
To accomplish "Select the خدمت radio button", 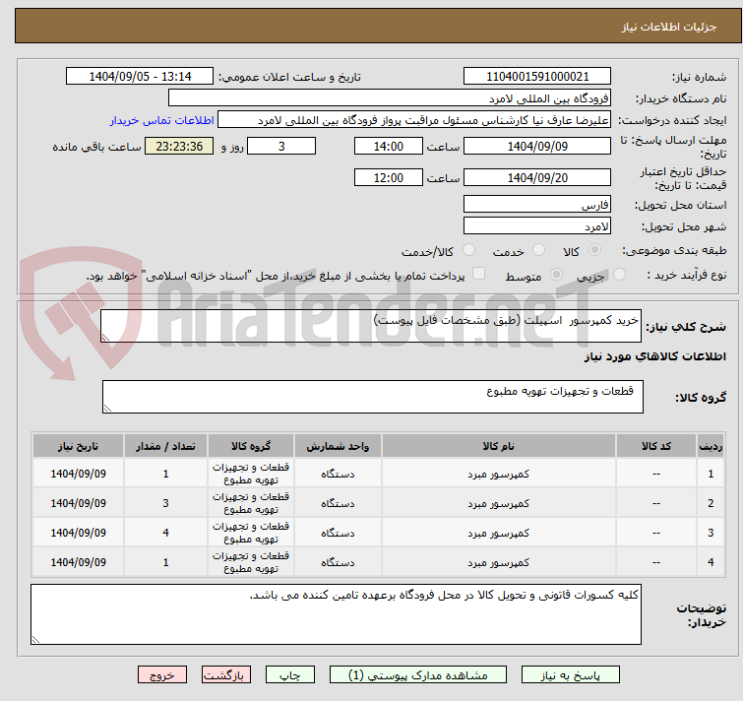I will pyautogui.click(x=538, y=249).
